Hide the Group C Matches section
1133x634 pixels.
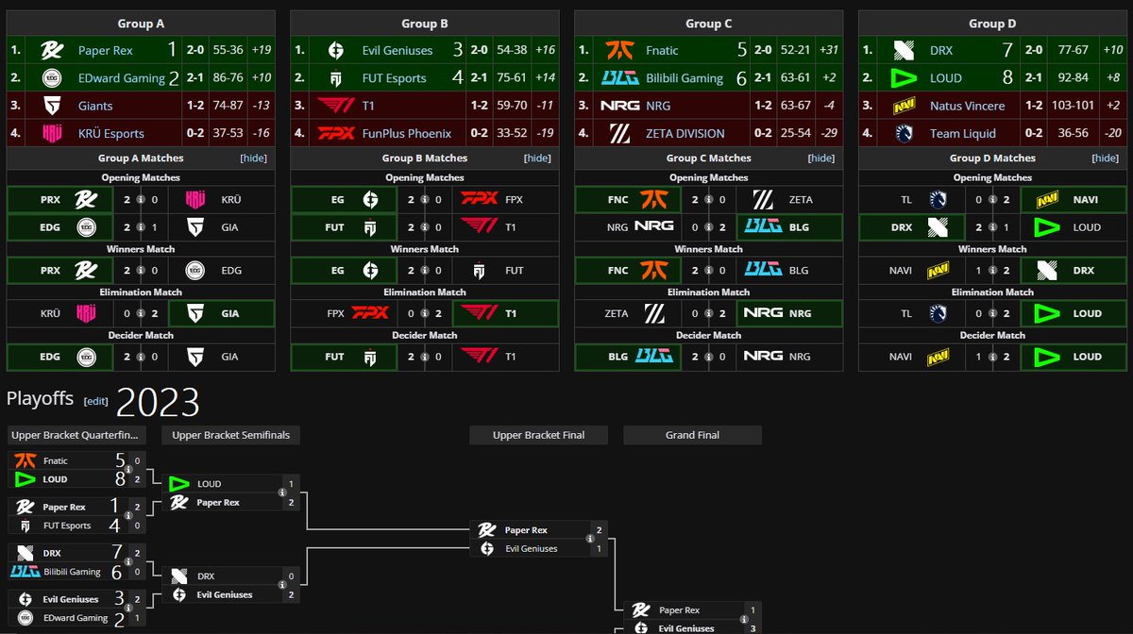[821, 158]
